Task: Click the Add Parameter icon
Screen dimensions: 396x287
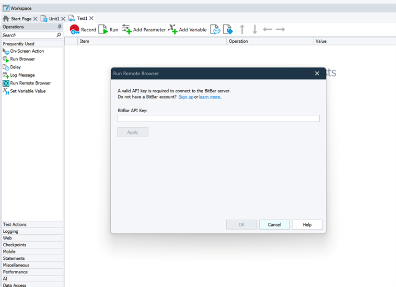Action: click(x=126, y=29)
